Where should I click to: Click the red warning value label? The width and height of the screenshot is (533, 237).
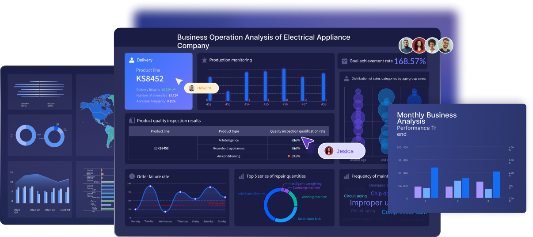(217, 203)
